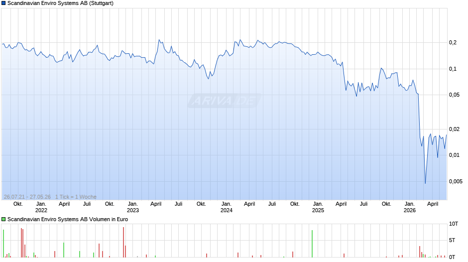Screen dimensions: 468x262
Task: Click the green volume legend square
Action: (3, 219)
